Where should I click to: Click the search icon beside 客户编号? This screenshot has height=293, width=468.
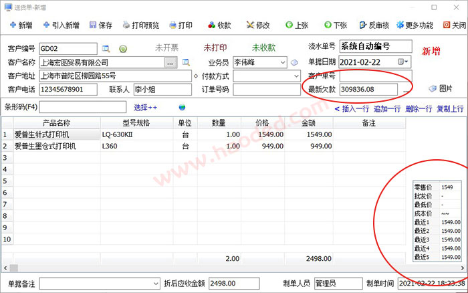coord(106,49)
